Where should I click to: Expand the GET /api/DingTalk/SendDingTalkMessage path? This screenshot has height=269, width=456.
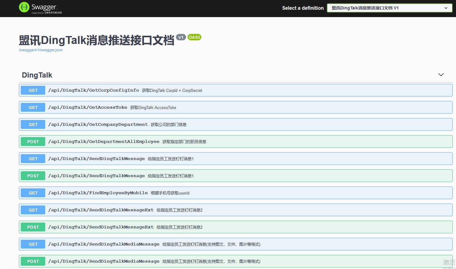click(x=97, y=159)
